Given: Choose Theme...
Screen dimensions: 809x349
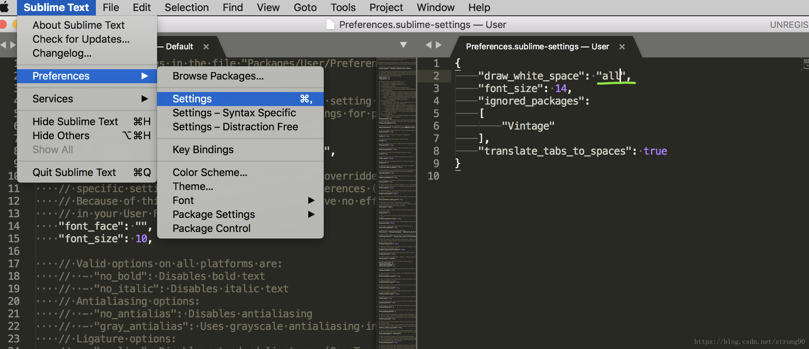Looking at the screenshot, I should pyautogui.click(x=240, y=186).
